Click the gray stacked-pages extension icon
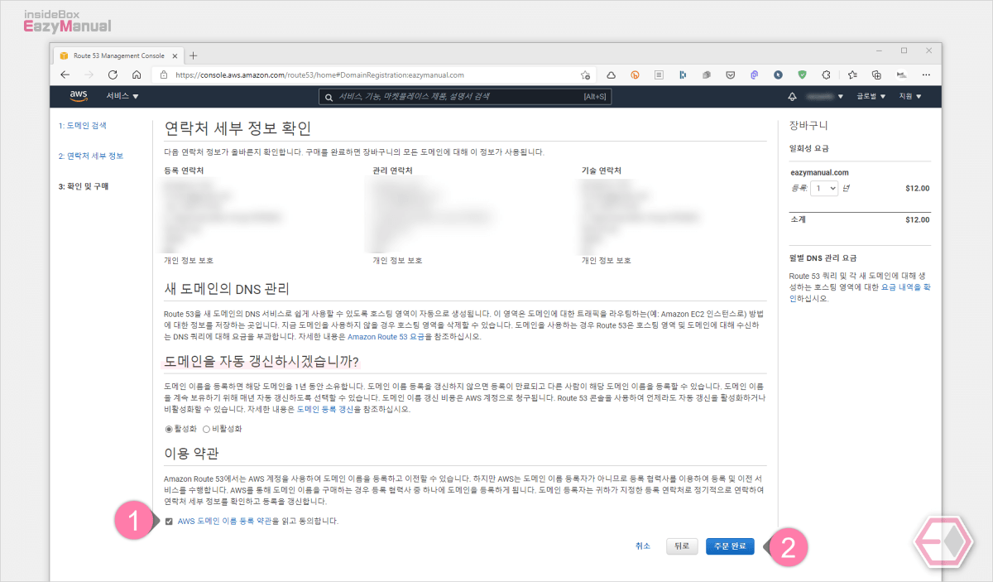The width and height of the screenshot is (993, 582). (707, 75)
